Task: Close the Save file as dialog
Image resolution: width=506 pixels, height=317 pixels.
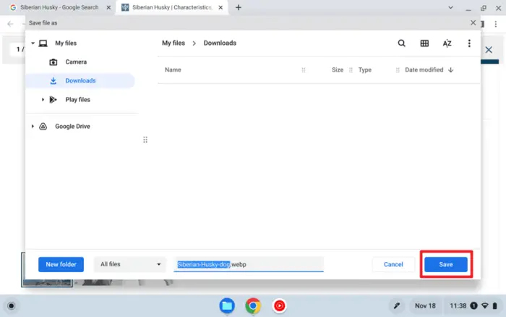Action: [473, 22]
